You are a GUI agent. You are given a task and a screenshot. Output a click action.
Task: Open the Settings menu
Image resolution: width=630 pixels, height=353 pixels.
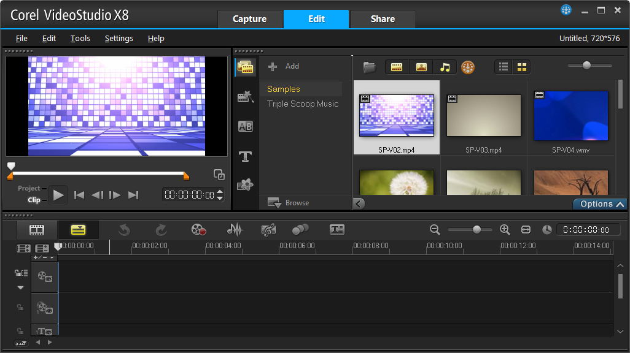119,38
